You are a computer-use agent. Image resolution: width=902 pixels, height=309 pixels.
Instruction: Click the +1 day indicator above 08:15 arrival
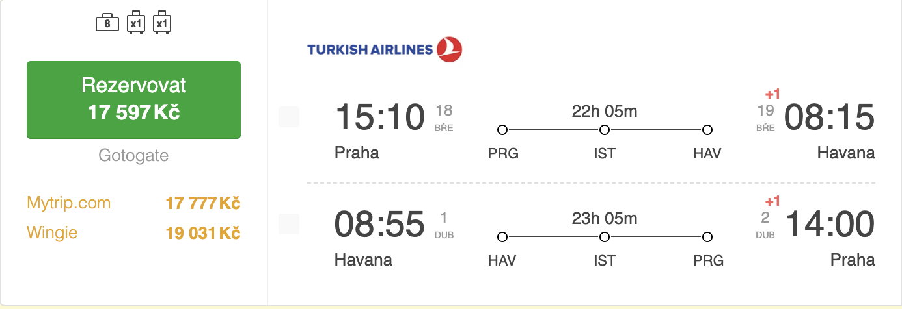tap(772, 95)
